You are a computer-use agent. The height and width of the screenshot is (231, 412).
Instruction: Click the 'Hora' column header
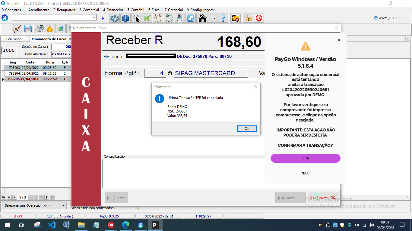coord(50,62)
